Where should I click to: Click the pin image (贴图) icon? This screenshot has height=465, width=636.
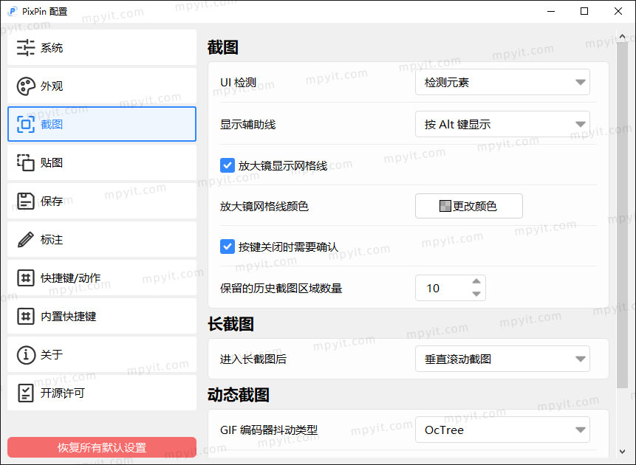point(26,162)
